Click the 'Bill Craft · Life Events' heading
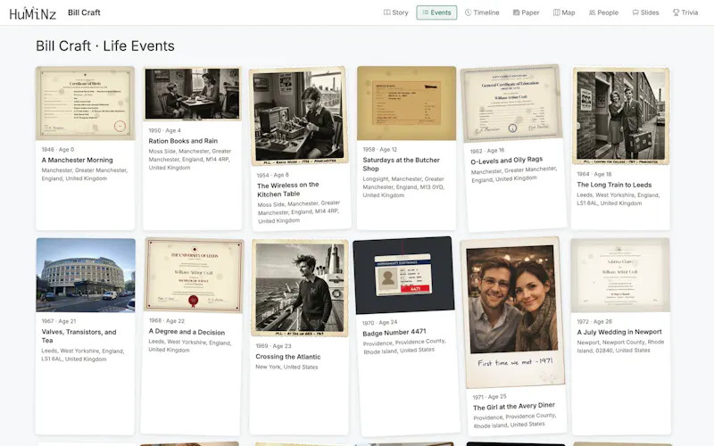 click(x=105, y=46)
